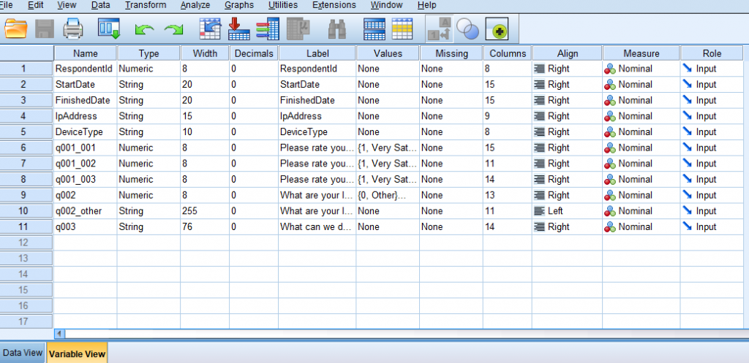Click Width cell showing 255
The width and height of the screenshot is (749, 363).
click(205, 211)
